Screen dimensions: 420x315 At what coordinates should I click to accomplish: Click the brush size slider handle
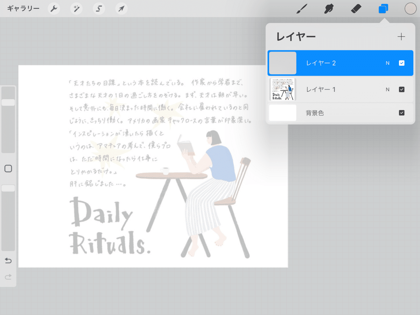8,102
